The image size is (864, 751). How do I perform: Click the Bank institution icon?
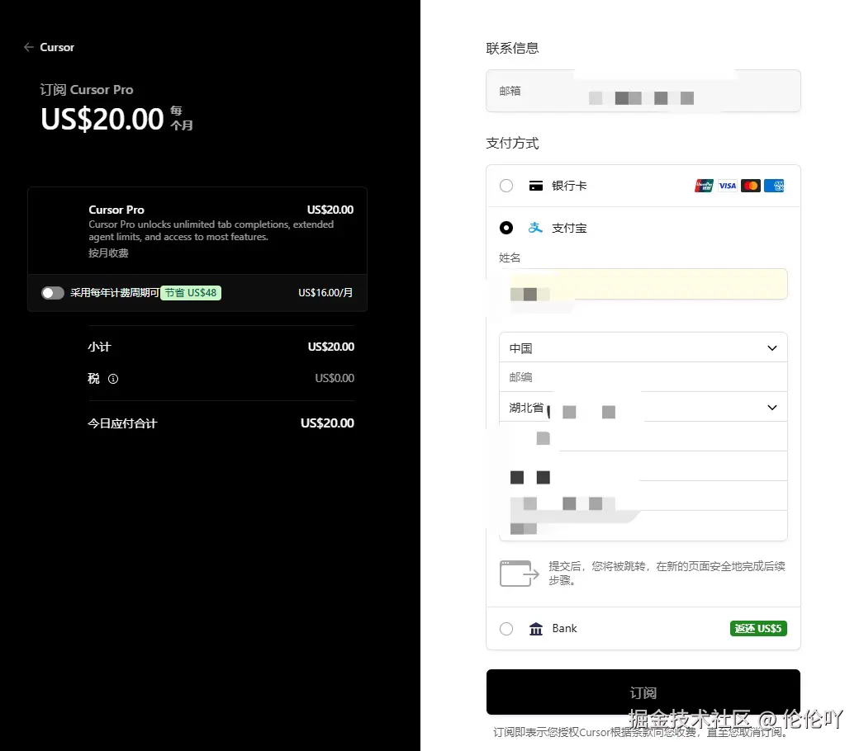(x=538, y=628)
